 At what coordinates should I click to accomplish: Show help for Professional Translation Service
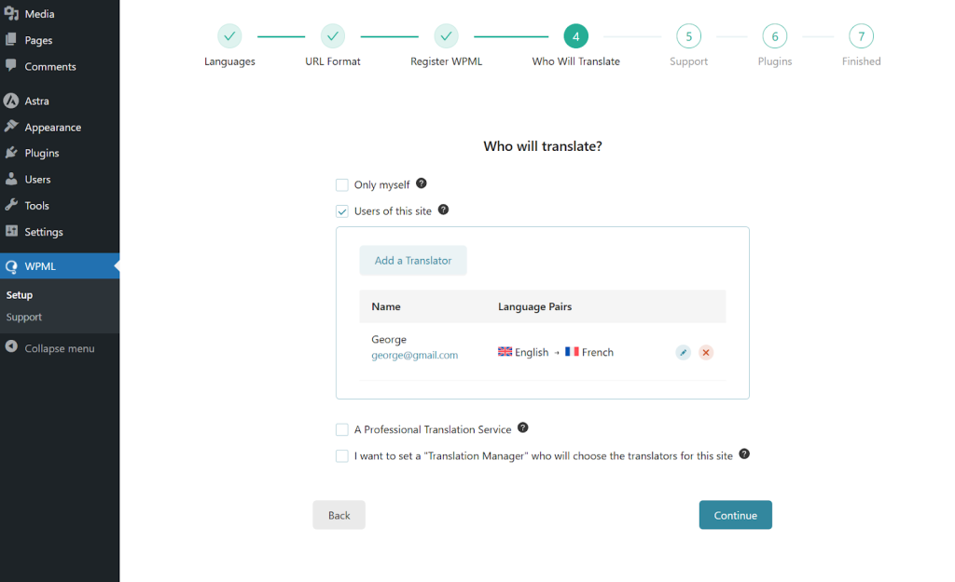coord(522,428)
